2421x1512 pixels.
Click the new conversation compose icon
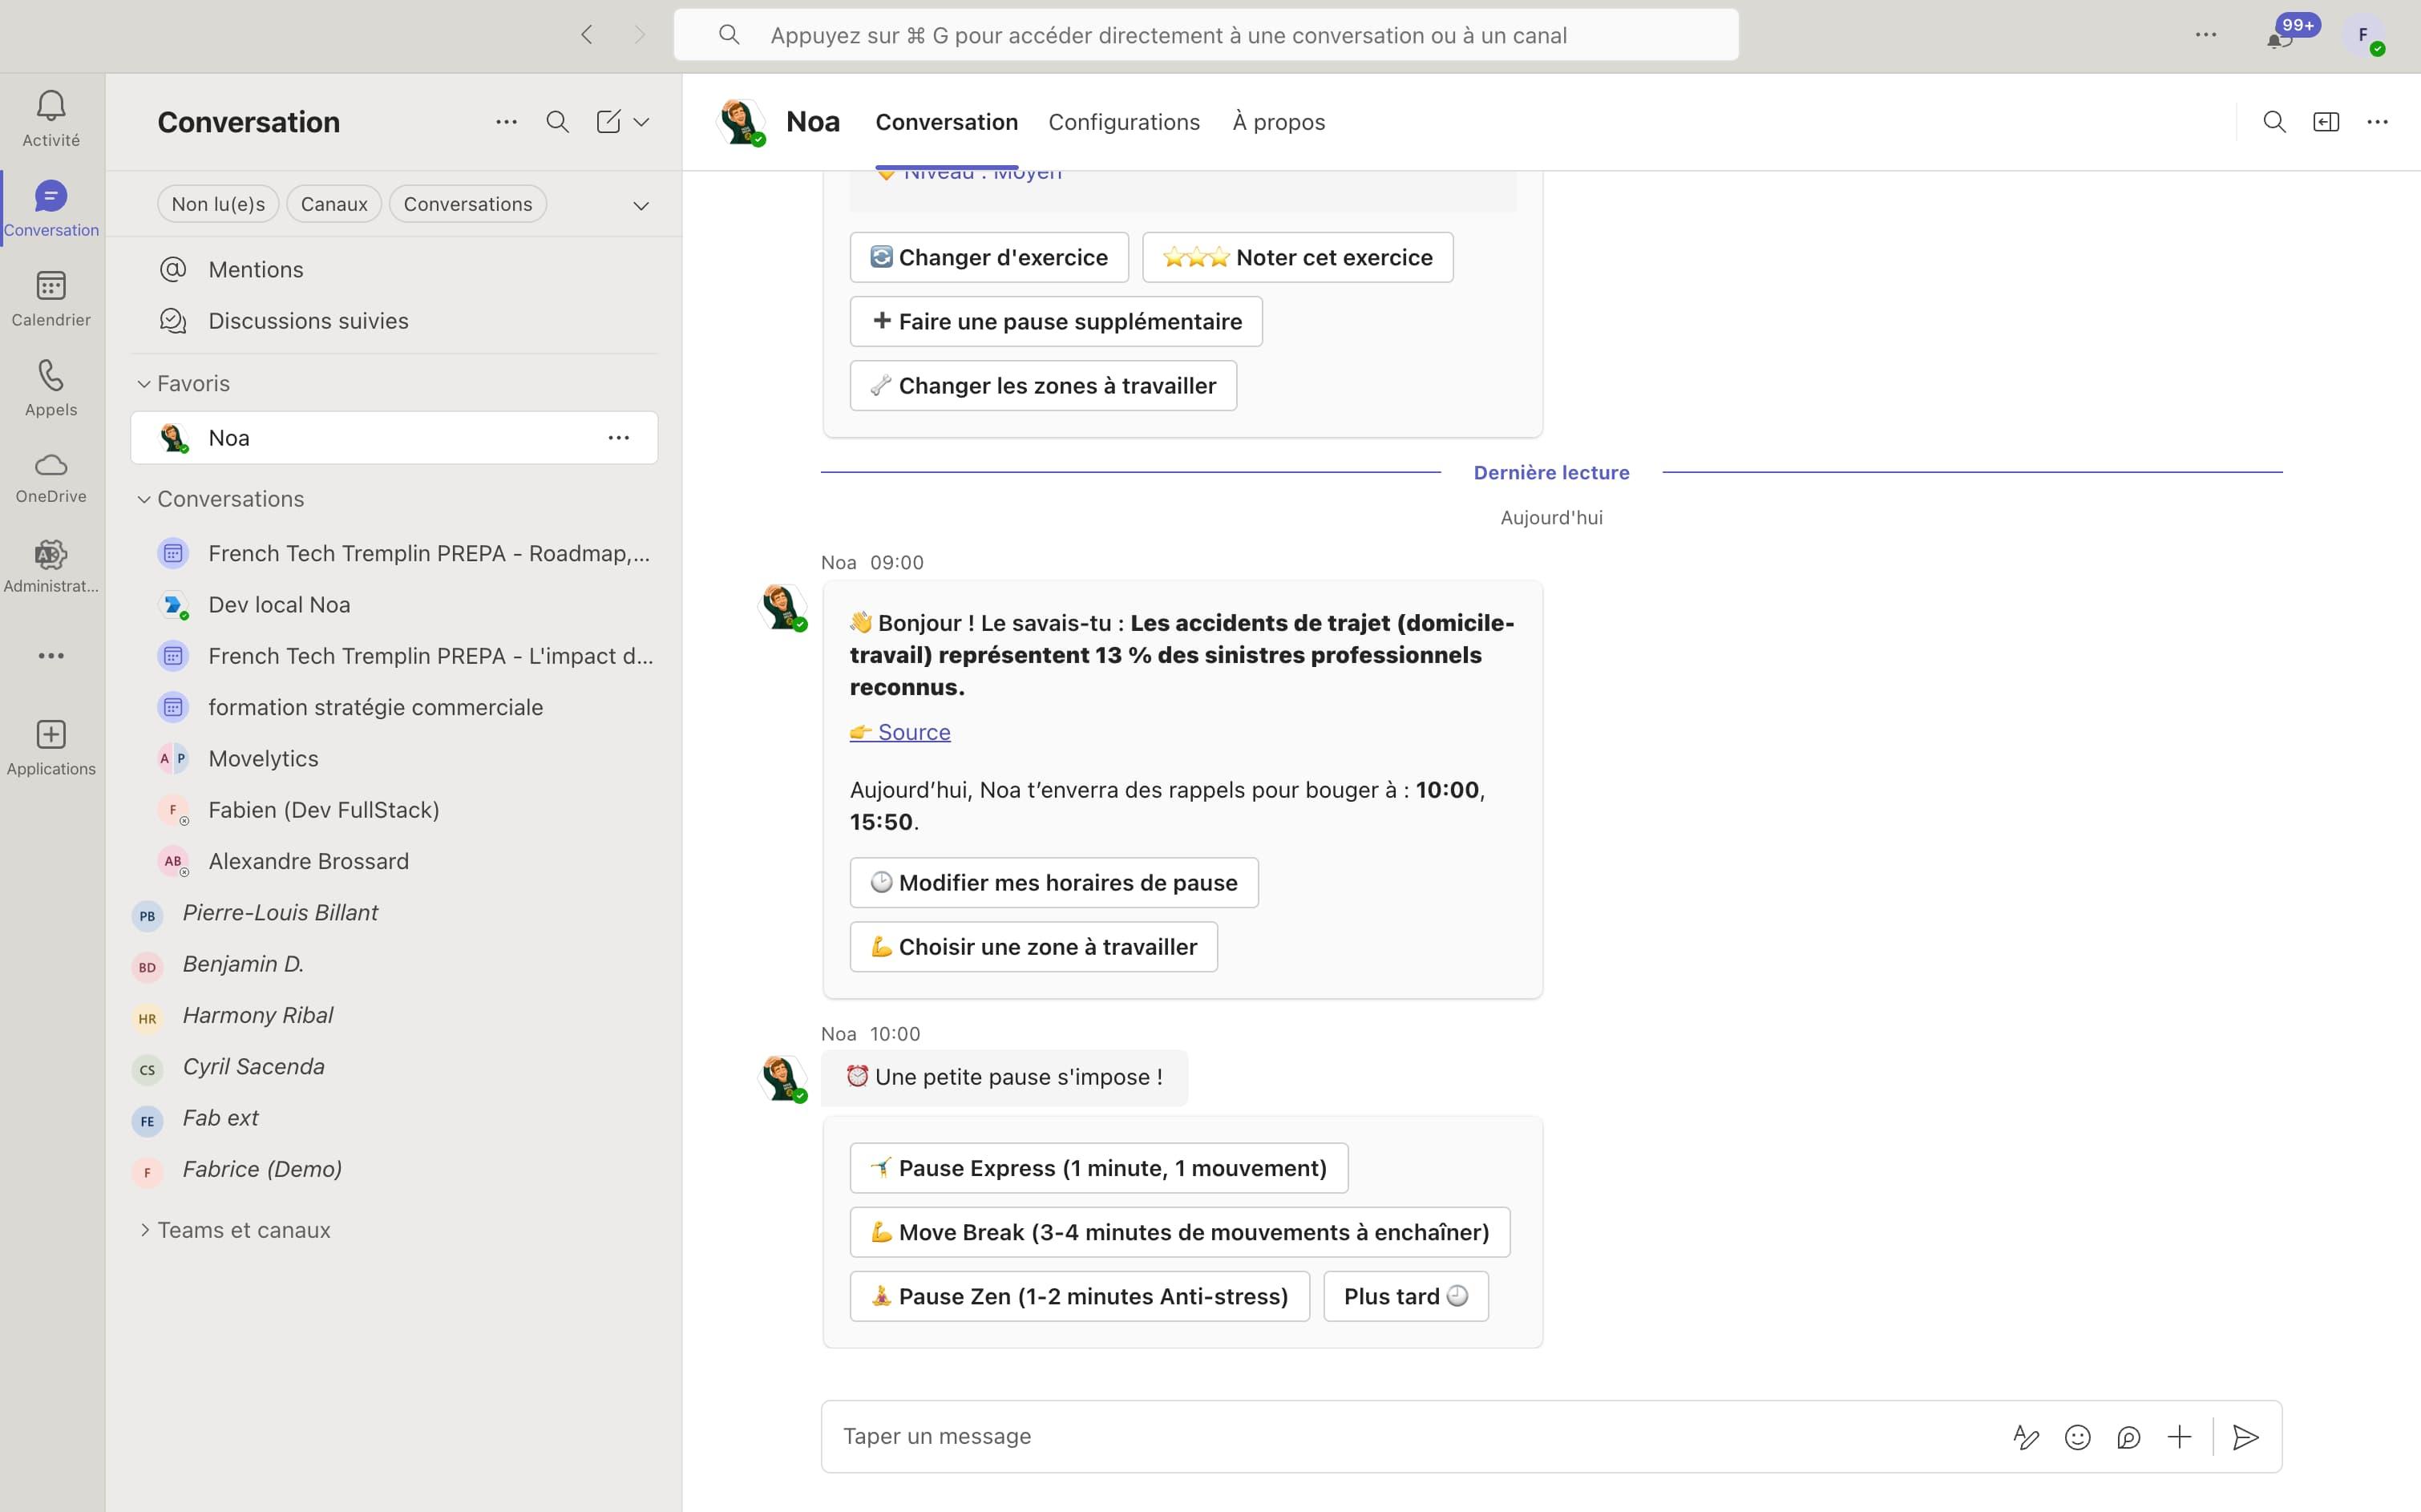608,122
